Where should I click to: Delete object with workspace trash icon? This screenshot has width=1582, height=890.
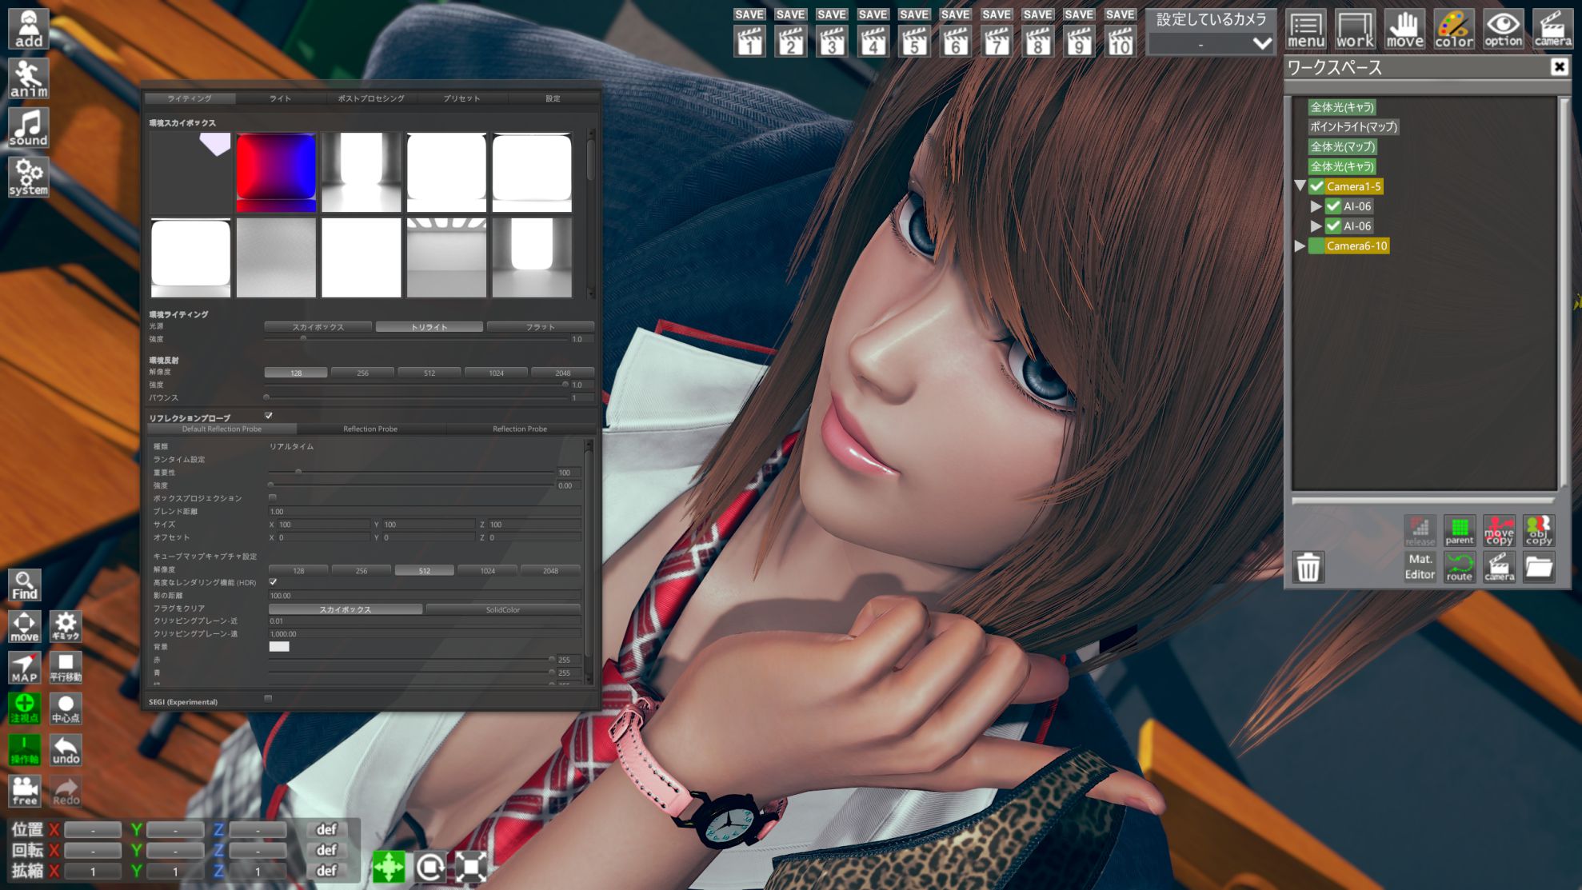coord(1308,567)
